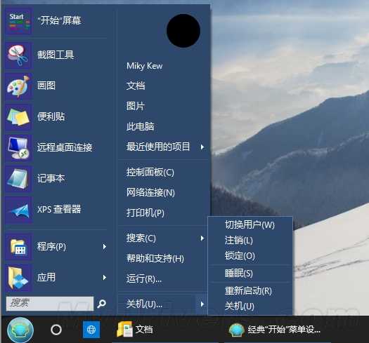
Task: Open 文档 folder icon on taskbar
Action: 124,330
